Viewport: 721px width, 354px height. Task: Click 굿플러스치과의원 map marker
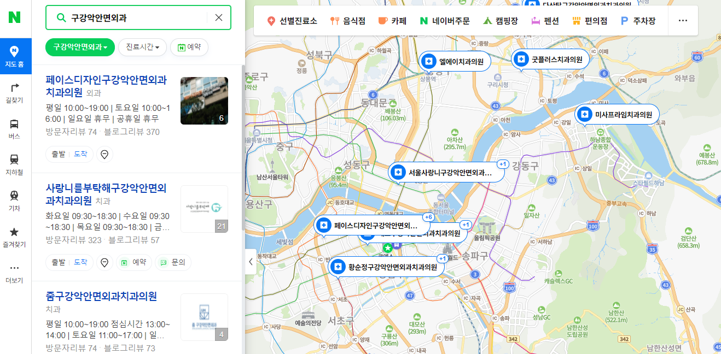[550, 59]
